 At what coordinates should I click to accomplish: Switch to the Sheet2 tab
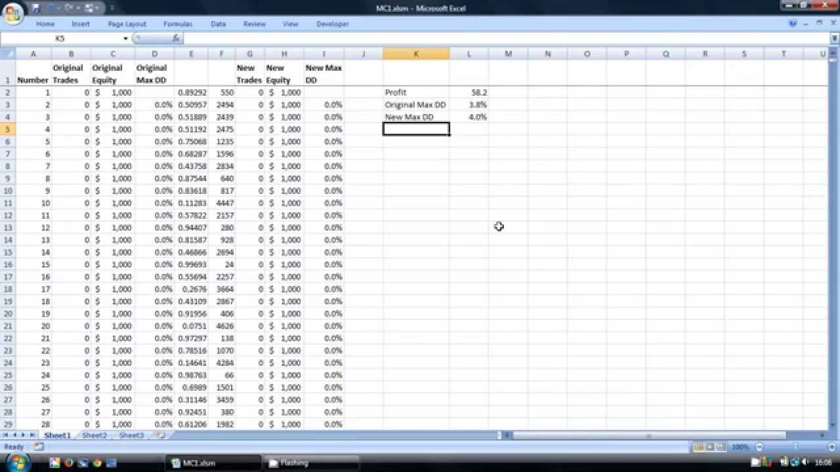click(94, 435)
